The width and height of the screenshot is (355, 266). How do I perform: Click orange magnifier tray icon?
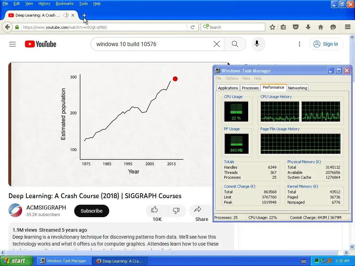point(330,261)
